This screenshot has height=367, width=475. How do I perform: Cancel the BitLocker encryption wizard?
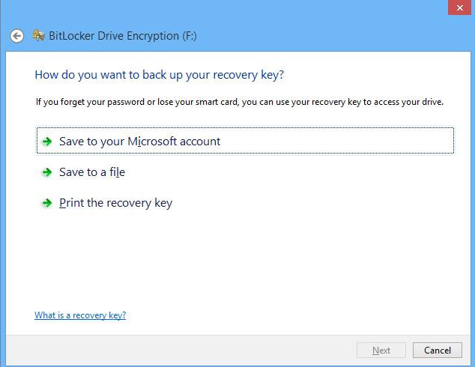pos(438,351)
